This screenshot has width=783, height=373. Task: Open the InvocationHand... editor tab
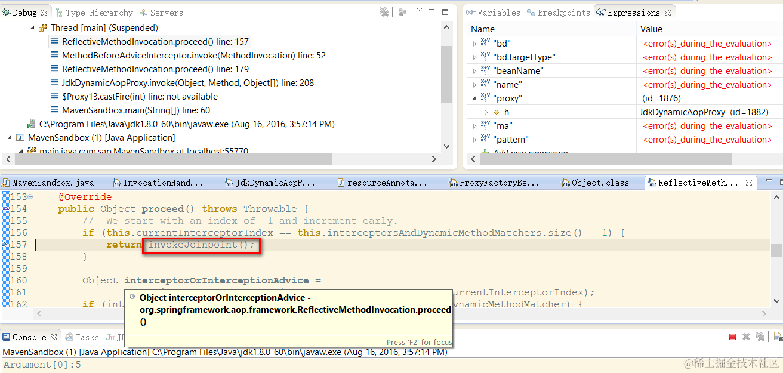pos(158,183)
